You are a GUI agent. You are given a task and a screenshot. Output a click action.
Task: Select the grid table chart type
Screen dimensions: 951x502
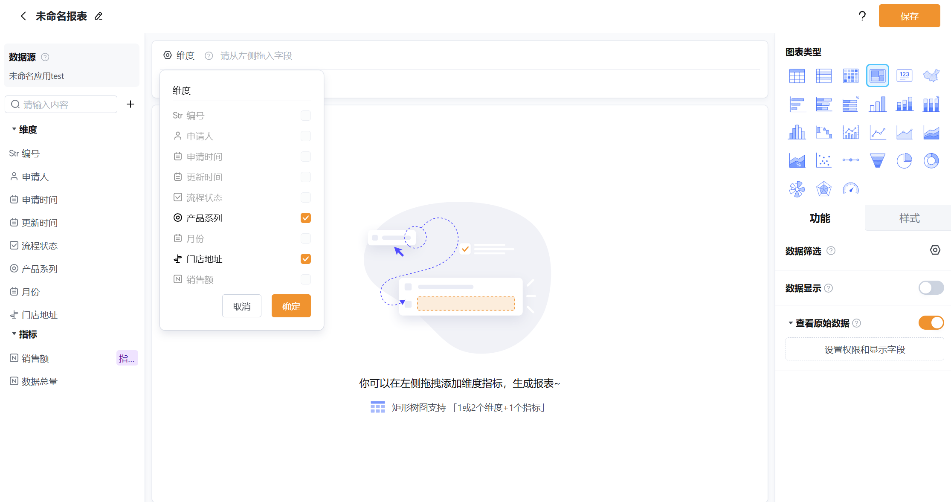797,76
